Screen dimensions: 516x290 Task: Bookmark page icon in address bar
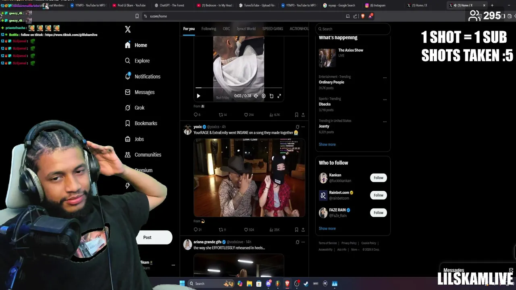coord(137,16)
